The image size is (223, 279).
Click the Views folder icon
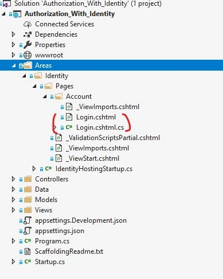pyautogui.click(x=28, y=210)
